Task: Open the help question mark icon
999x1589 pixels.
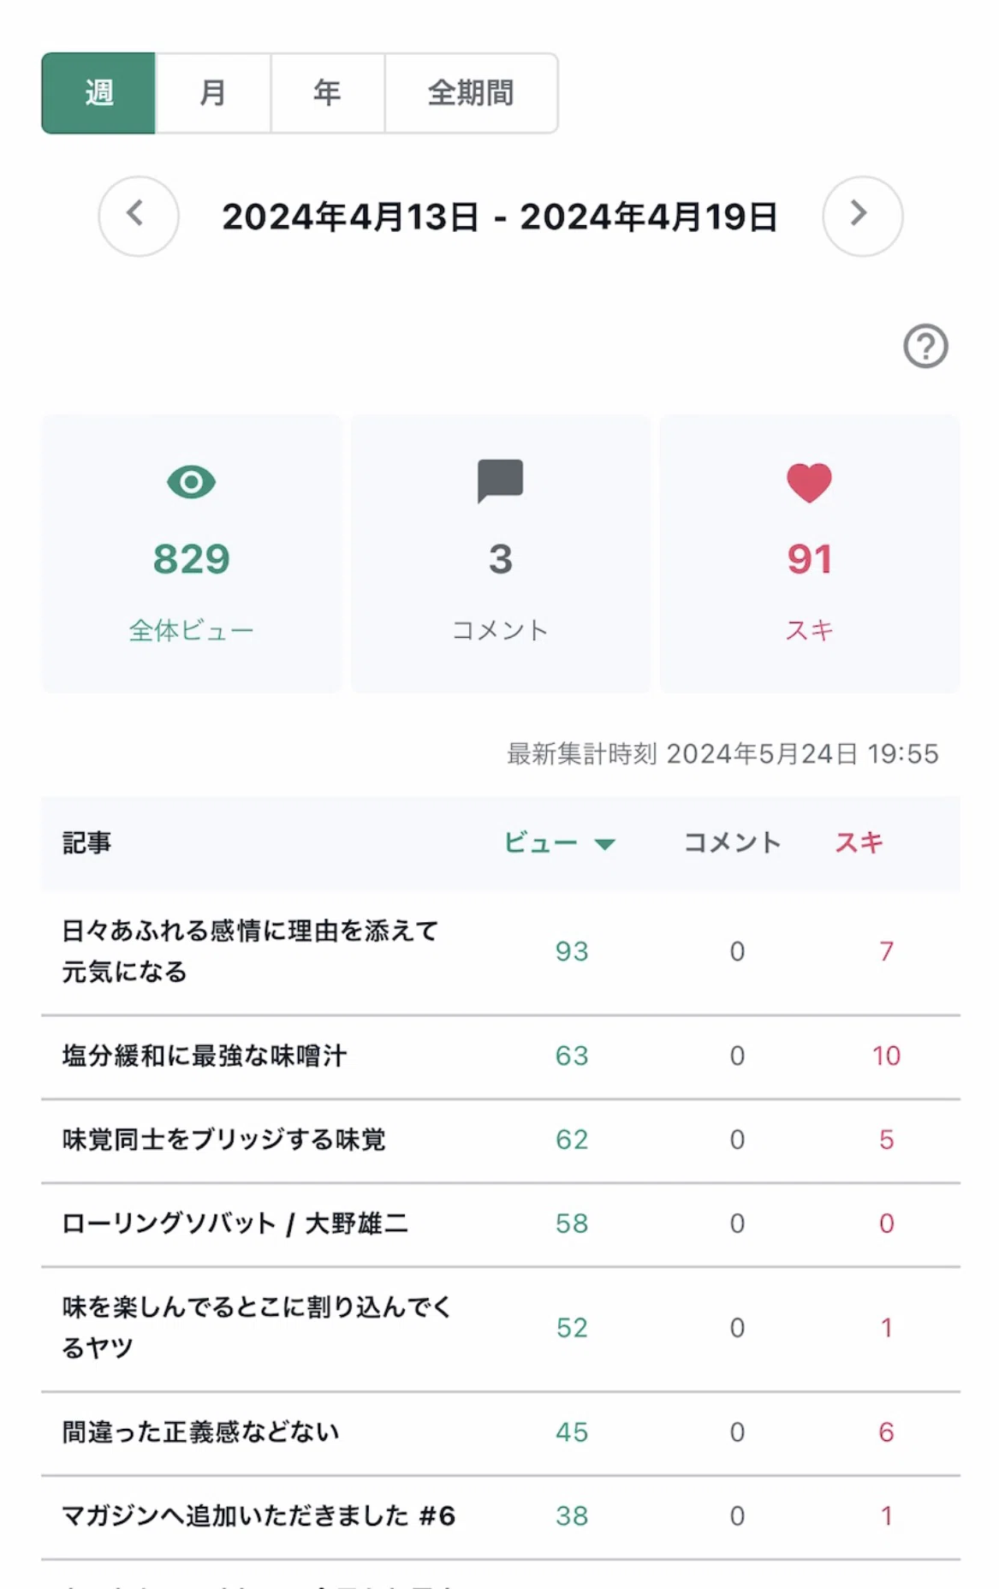Action: [x=925, y=346]
